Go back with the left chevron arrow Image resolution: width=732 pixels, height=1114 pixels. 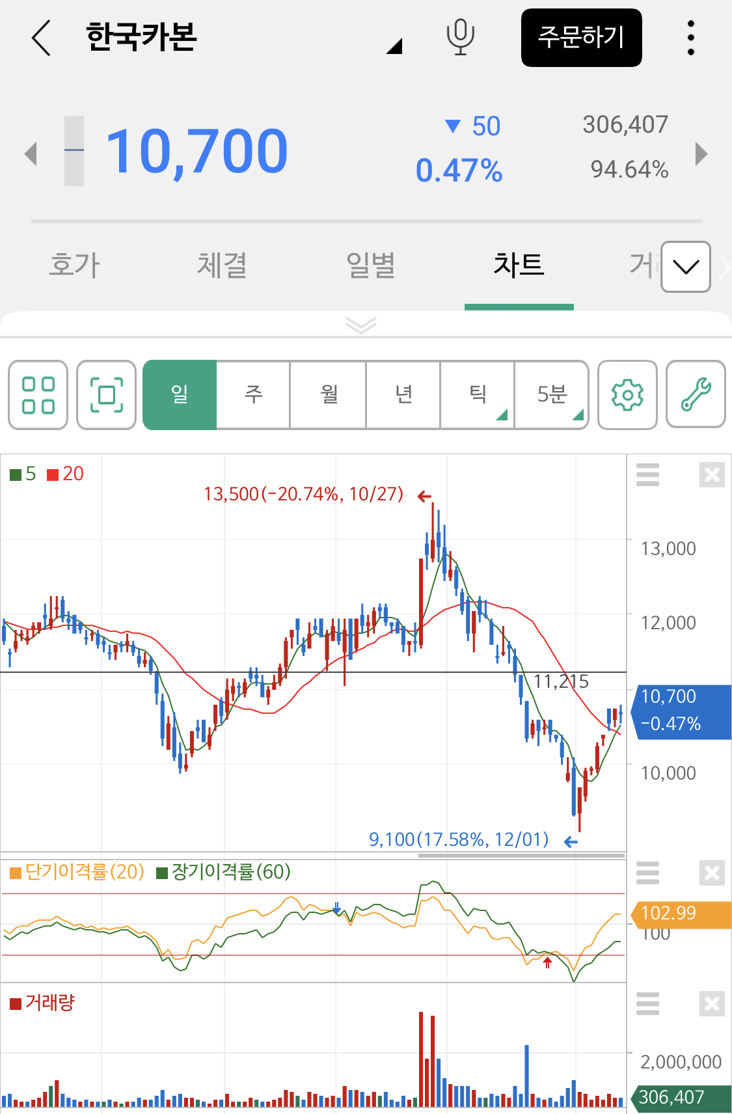click(x=41, y=38)
